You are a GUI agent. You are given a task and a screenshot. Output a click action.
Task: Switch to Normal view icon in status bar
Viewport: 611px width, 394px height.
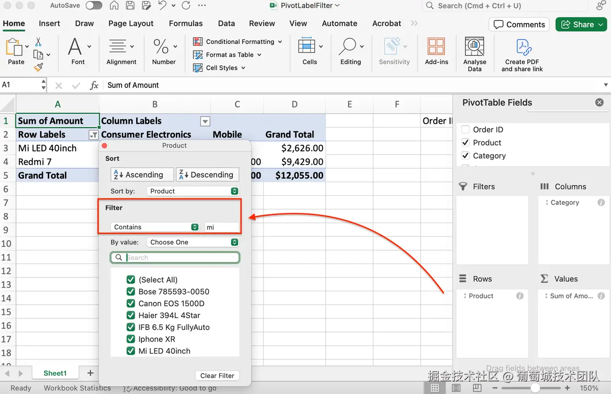tap(434, 388)
